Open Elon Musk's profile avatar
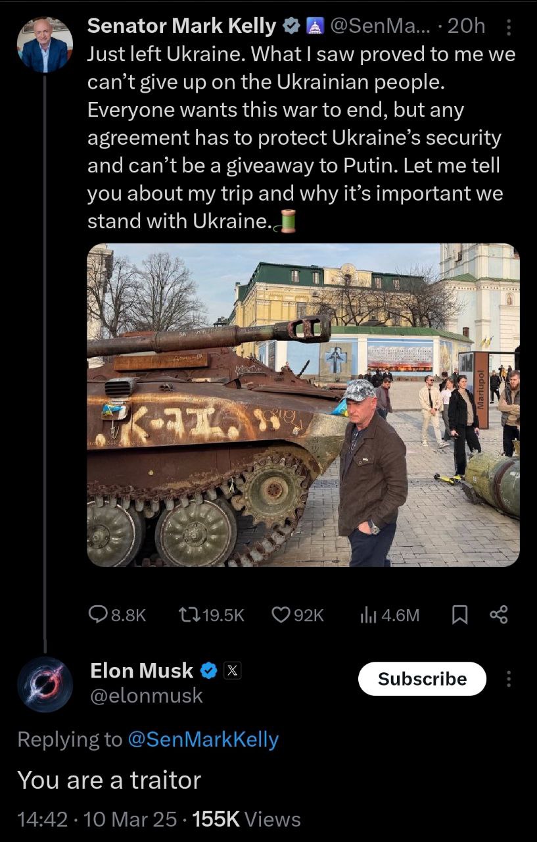The height and width of the screenshot is (842, 537). pyautogui.click(x=45, y=684)
